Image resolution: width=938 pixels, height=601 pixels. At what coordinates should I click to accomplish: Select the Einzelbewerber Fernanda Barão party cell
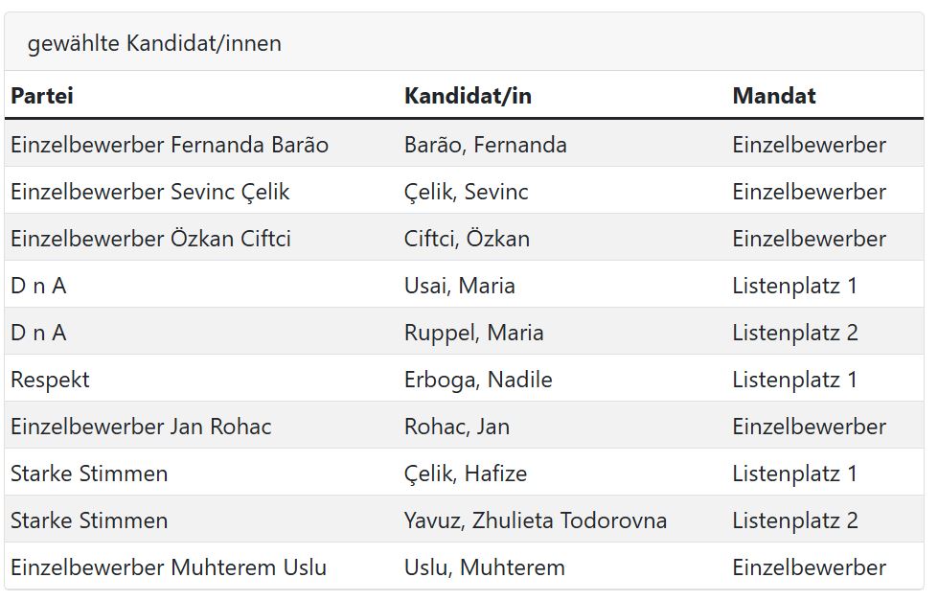point(170,145)
